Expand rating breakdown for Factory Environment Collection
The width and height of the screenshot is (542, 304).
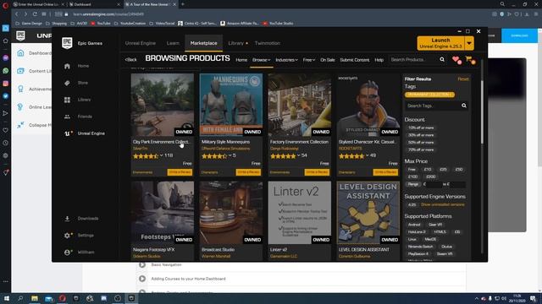[x=299, y=155]
